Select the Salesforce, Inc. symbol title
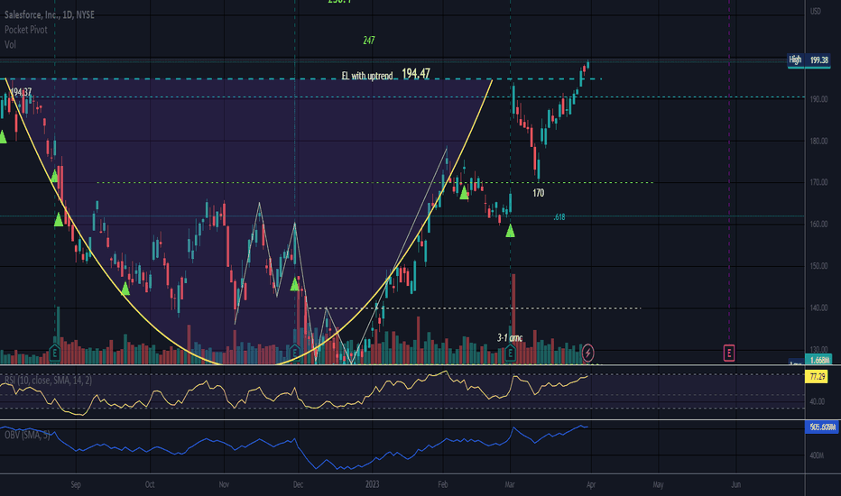This screenshot has width=841, height=496. [50, 14]
